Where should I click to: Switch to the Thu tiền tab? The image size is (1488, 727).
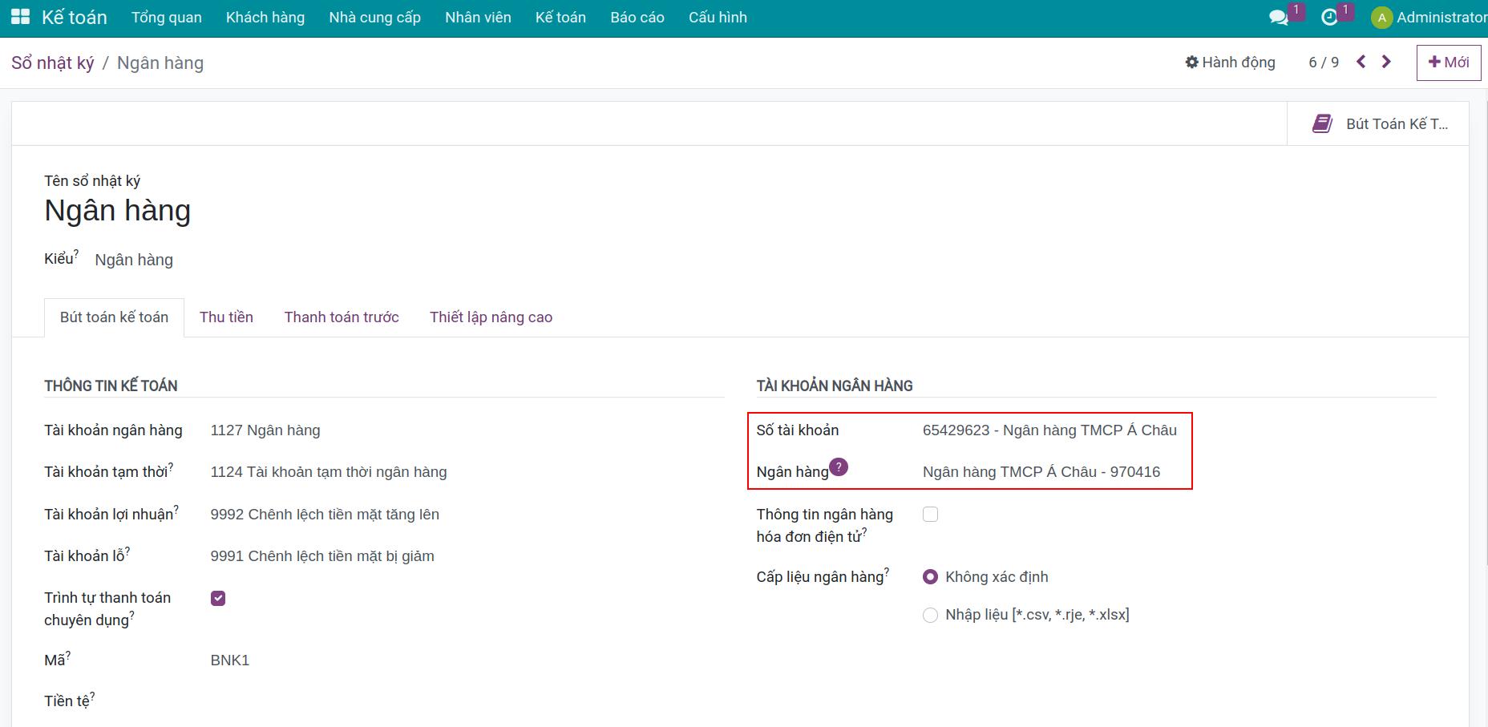226,317
